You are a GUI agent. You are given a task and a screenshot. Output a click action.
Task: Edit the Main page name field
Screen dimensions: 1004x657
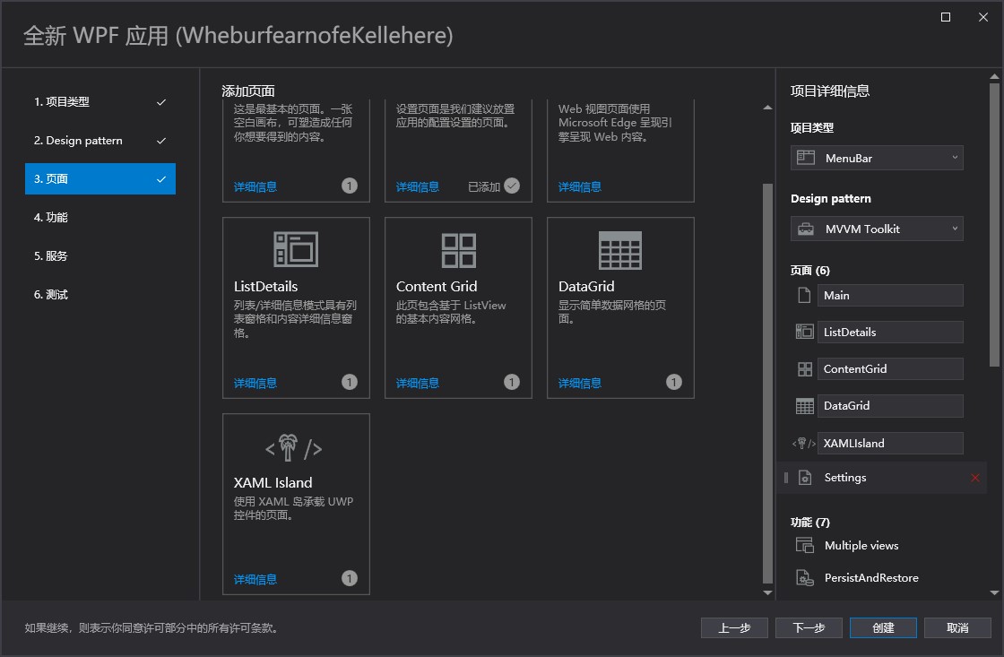click(890, 295)
